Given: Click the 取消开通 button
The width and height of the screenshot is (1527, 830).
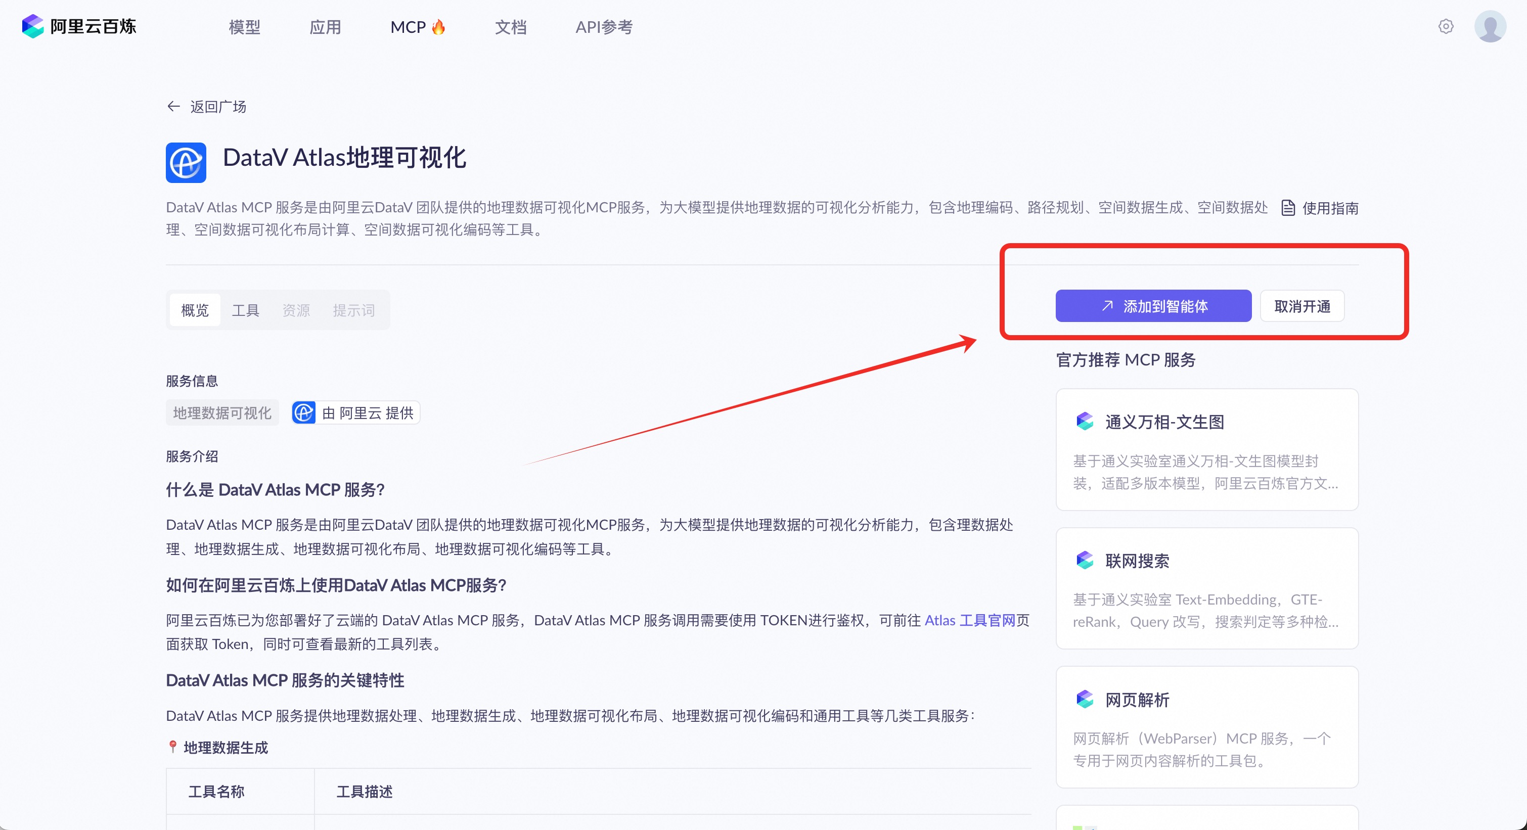Looking at the screenshot, I should click(1302, 306).
